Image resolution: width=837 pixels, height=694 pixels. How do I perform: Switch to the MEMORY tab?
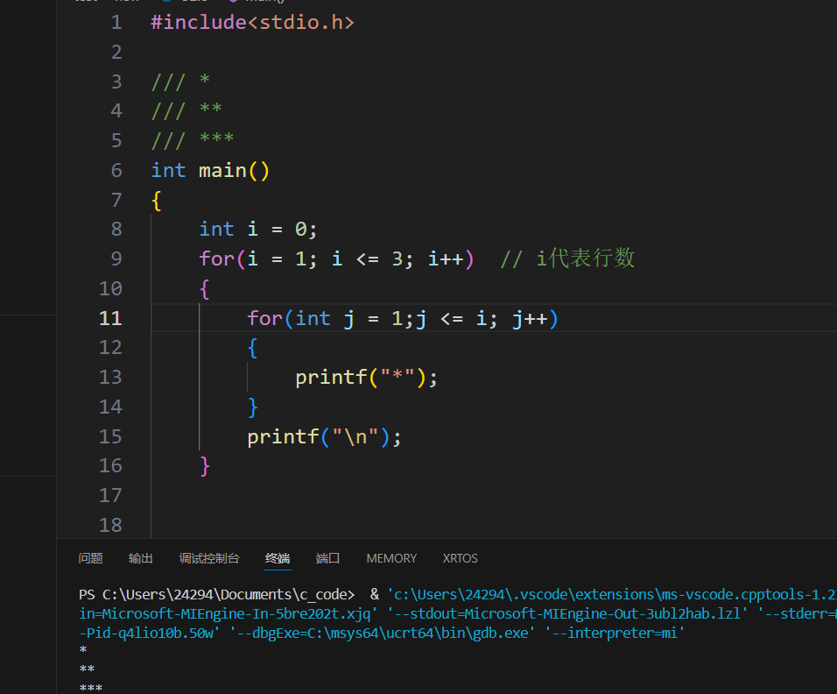tap(391, 558)
